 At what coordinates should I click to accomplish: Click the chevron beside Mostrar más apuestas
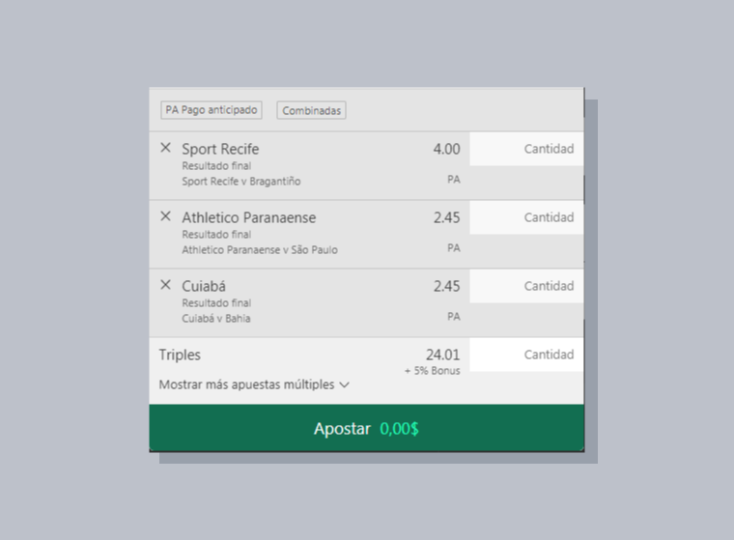[x=345, y=384]
